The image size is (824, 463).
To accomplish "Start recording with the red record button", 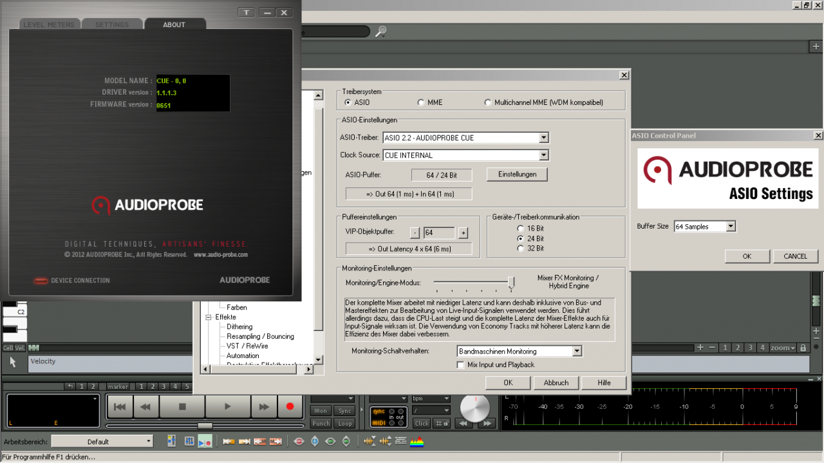I will coord(290,406).
